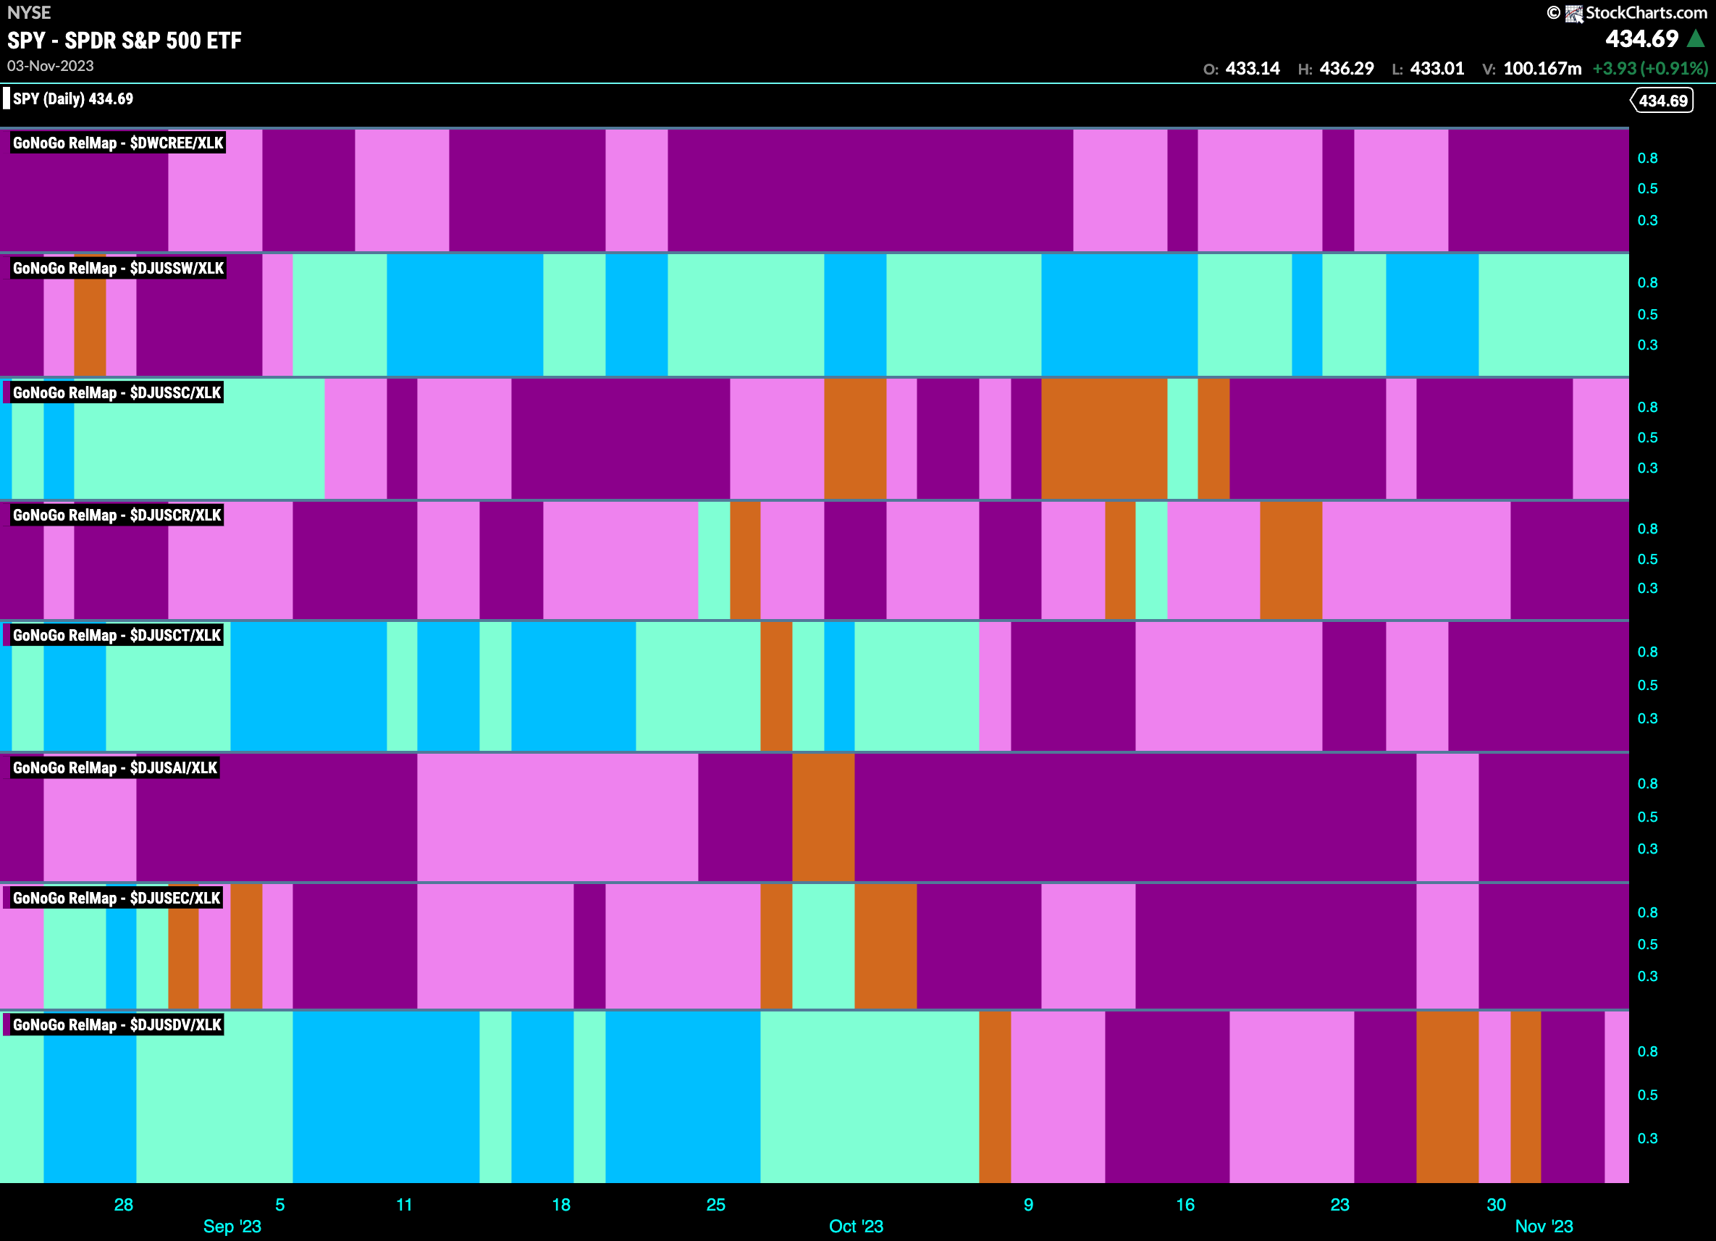This screenshot has width=1716, height=1241.
Task: Click the NYSE exchange label
Action: (x=29, y=13)
